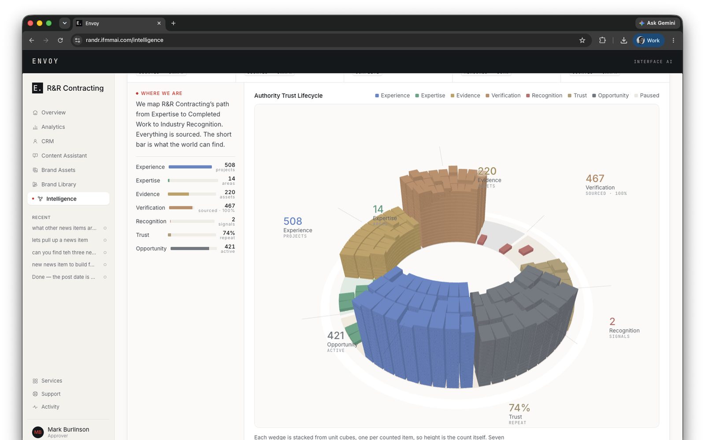Click the Opportunity progress bar

(x=193, y=249)
